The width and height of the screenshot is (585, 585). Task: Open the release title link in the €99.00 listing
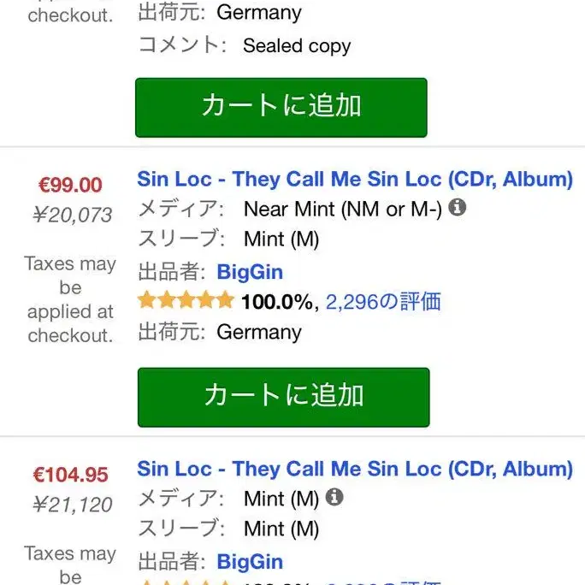tap(354, 180)
